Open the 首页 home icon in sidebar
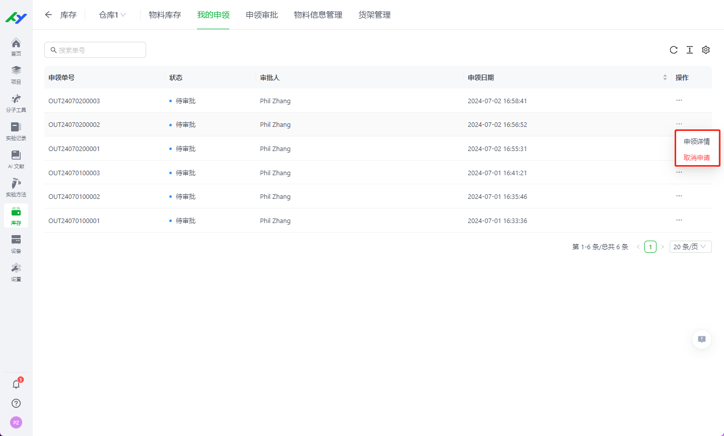The image size is (724, 436). 16,46
